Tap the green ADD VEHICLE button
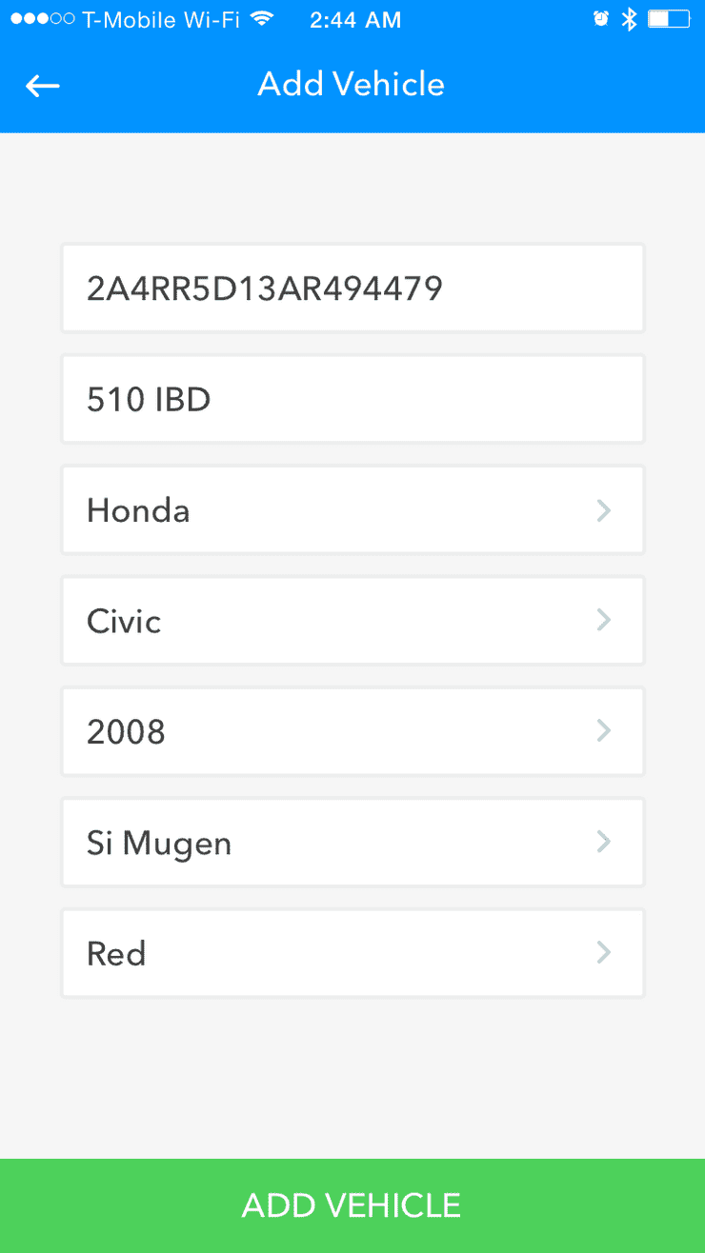The image size is (705, 1253). [352, 1205]
